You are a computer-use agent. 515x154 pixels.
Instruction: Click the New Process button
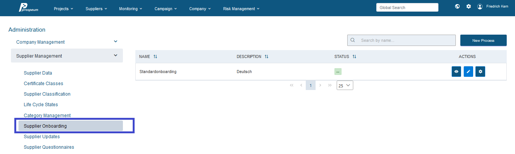(x=483, y=40)
